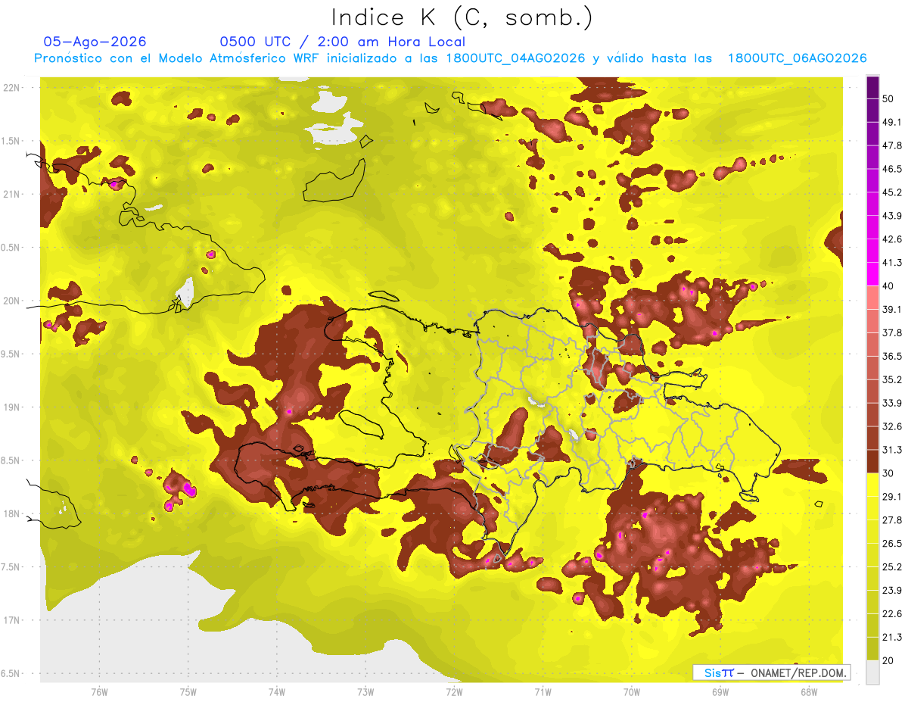Click the "17N" latitude label
Screen dimensions: 908x702
13,620
